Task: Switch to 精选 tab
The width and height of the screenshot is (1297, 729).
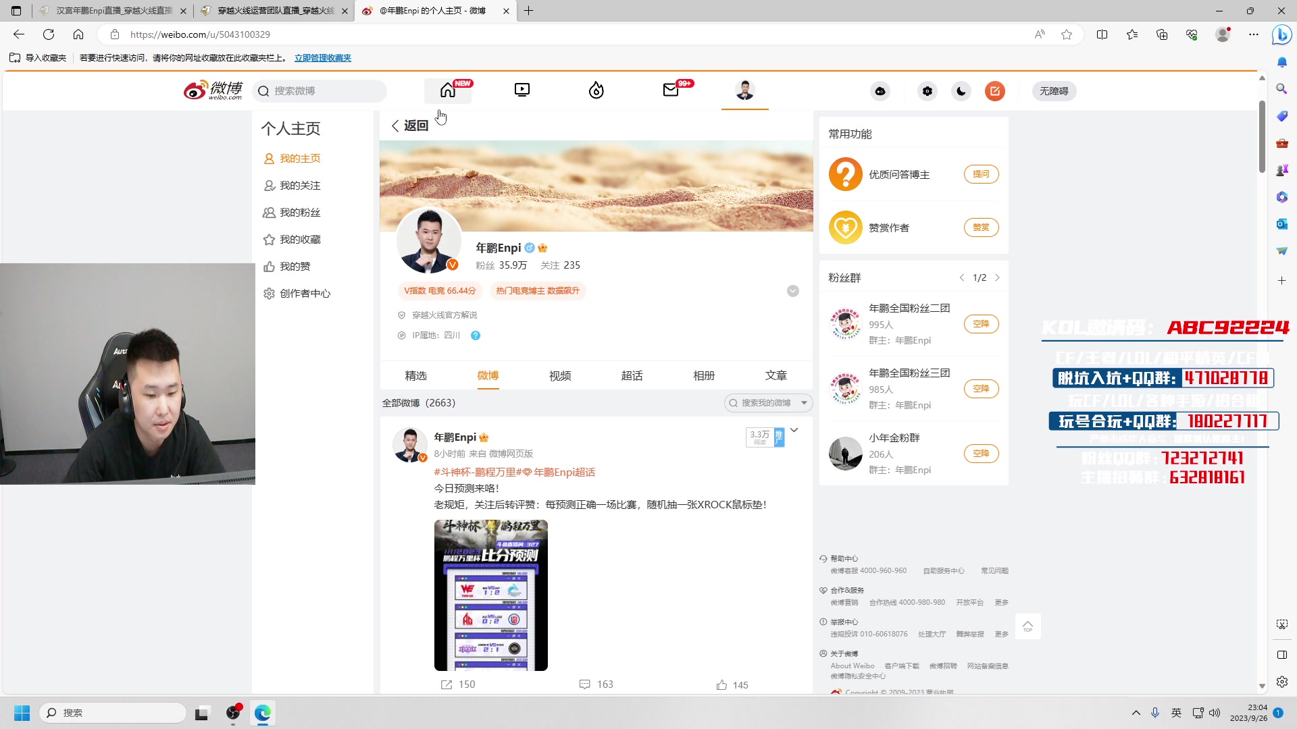Action: click(x=416, y=375)
